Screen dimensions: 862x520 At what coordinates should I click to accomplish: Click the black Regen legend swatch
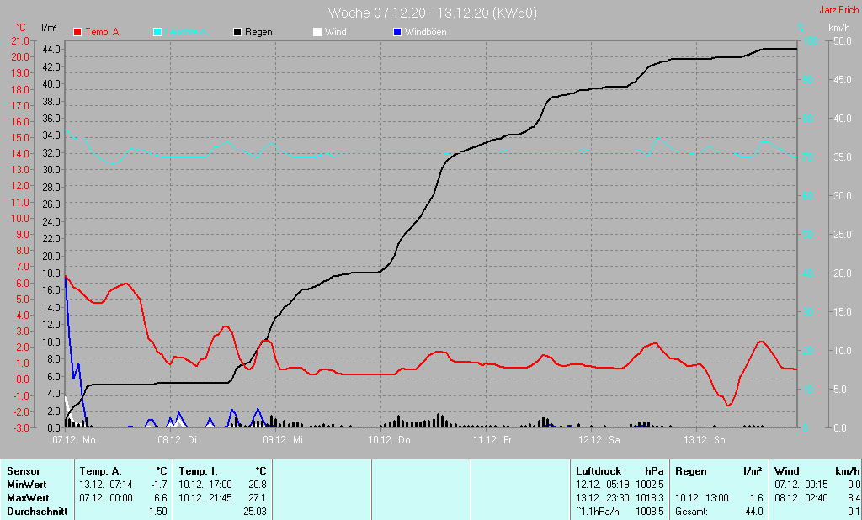pos(237,32)
